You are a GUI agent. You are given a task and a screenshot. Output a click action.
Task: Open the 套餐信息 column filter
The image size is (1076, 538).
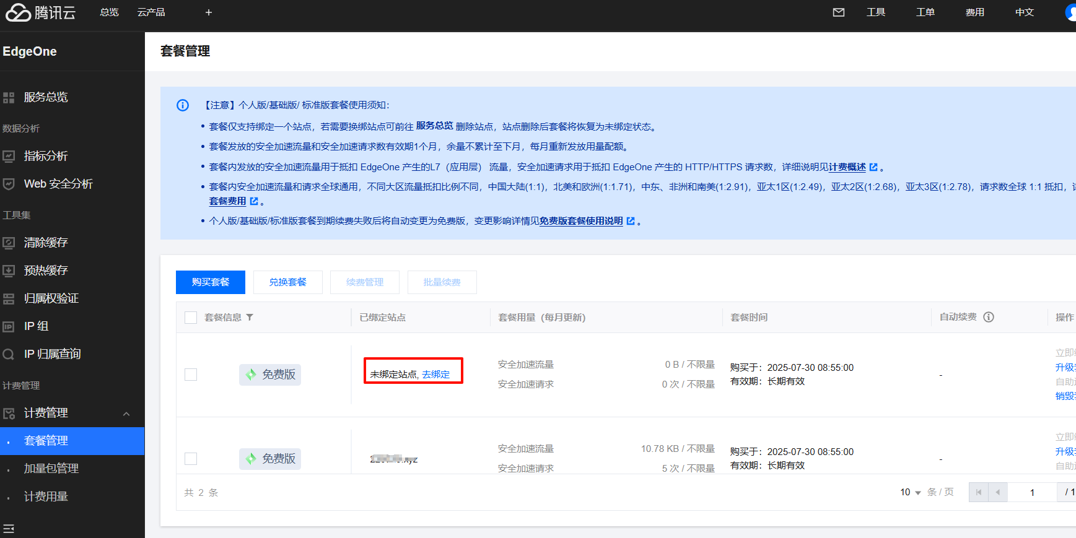point(250,318)
